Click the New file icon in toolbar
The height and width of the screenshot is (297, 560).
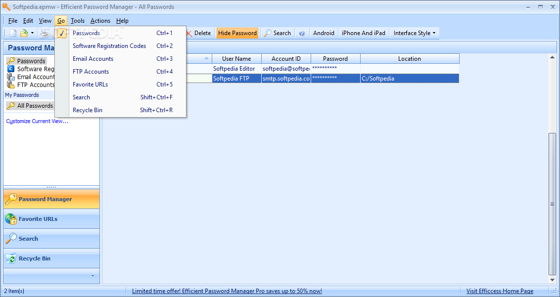click(x=13, y=33)
